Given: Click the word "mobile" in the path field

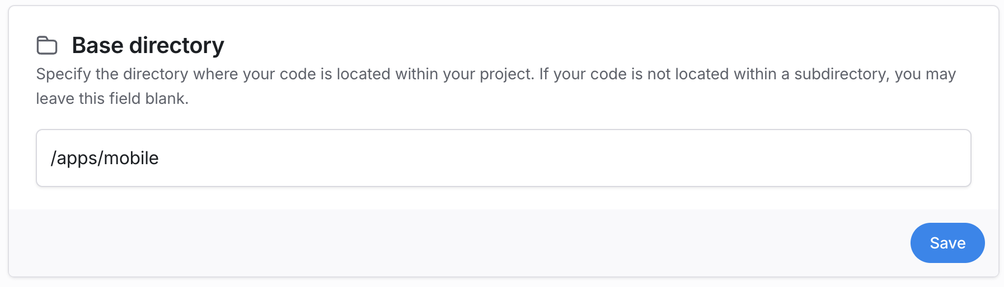Looking at the screenshot, I should 132,158.
